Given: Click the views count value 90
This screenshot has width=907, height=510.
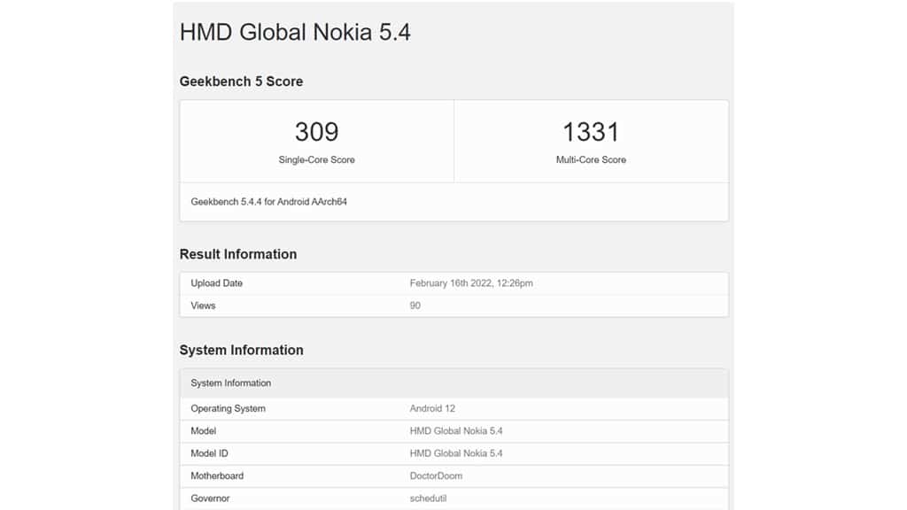Looking at the screenshot, I should tap(415, 305).
